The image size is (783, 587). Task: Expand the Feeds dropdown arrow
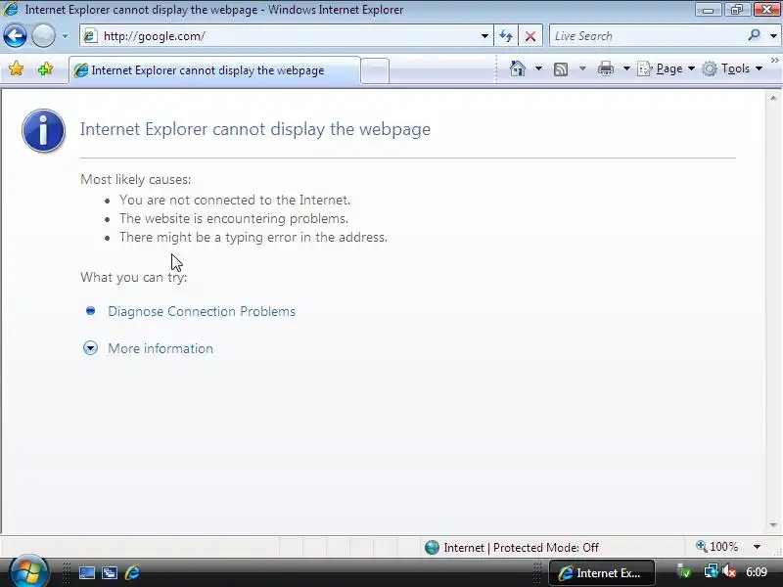tap(582, 68)
